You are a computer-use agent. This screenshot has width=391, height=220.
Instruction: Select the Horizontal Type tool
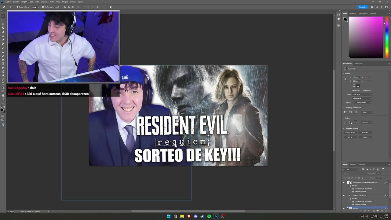[3, 83]
